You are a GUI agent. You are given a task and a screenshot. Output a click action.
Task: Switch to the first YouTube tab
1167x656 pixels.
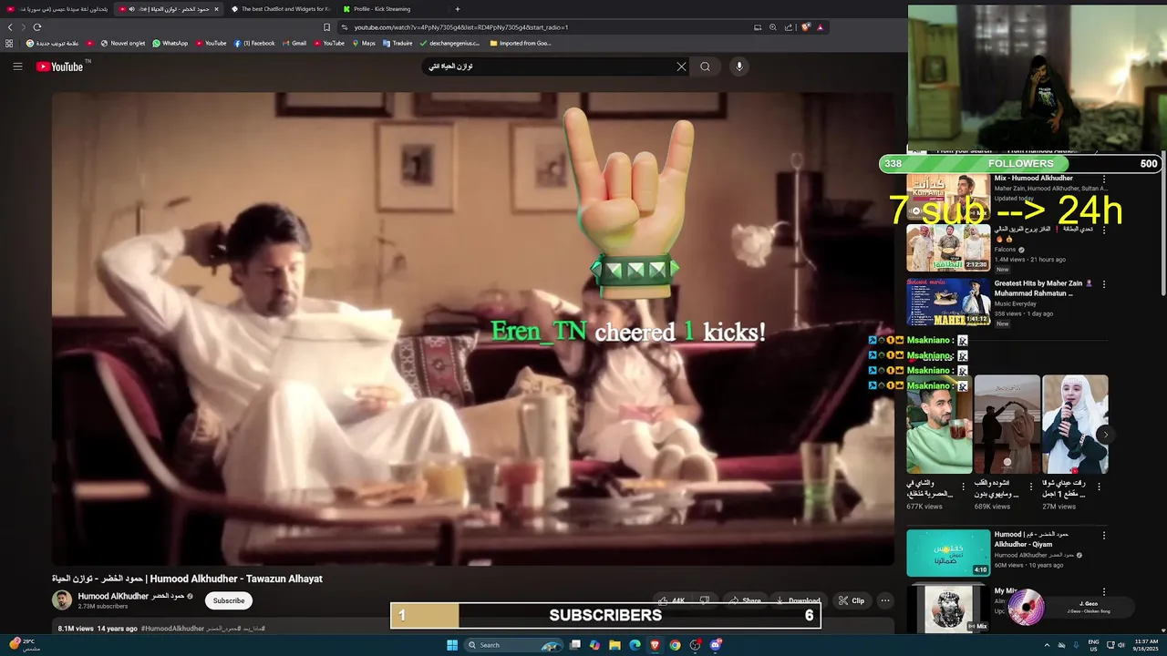pyautogui.click(x=57, y=9)
